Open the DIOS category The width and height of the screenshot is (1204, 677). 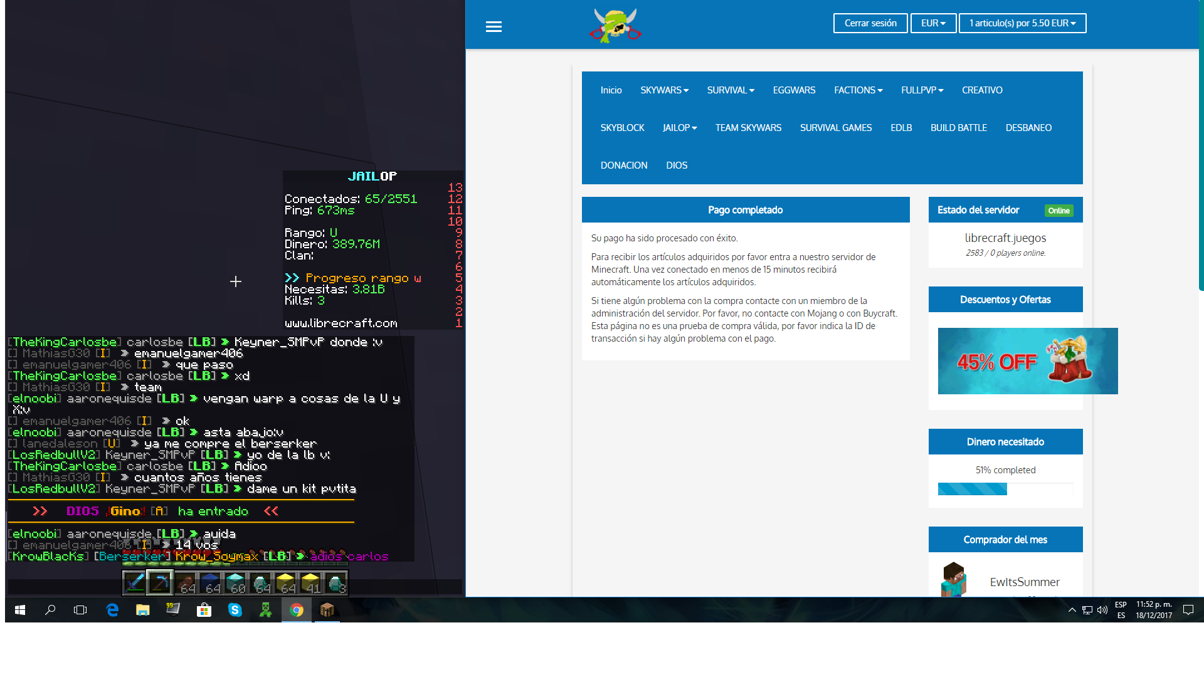(677, 165)
